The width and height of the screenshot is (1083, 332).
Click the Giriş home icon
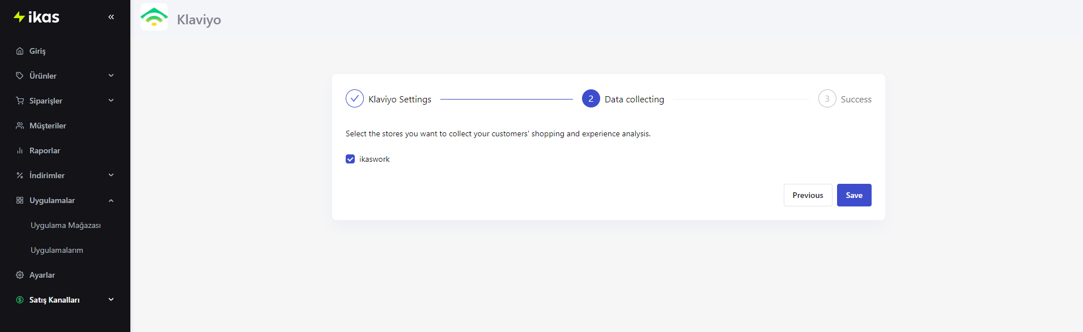coord(20,51)
